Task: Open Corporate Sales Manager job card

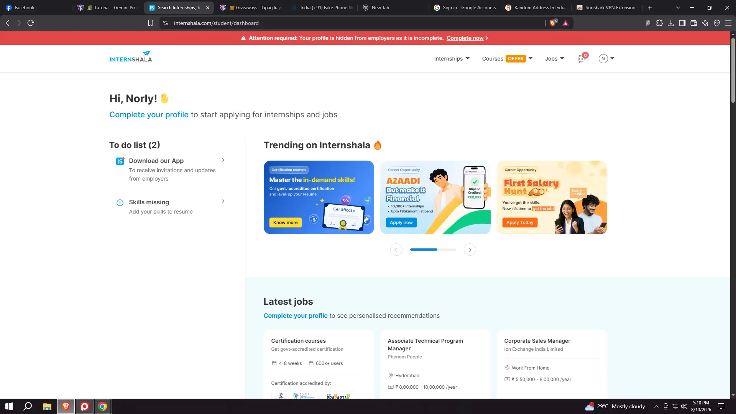Action: (x=552, y=364)
